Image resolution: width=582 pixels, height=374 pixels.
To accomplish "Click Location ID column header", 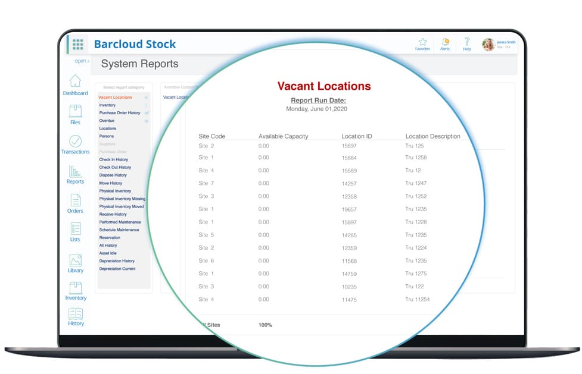I will pyautogui.click(x=357, y=136).
